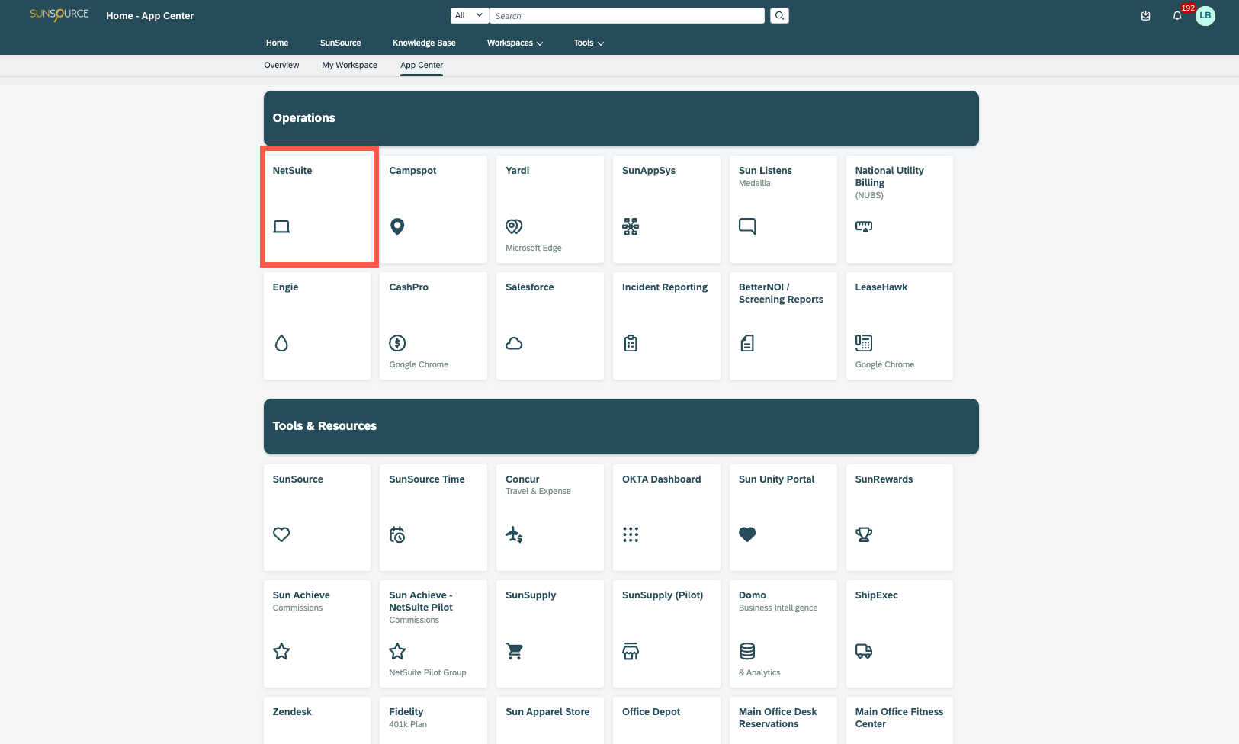
Task: Click the Campspot location pin icon
Action: [x=397, y=226]
